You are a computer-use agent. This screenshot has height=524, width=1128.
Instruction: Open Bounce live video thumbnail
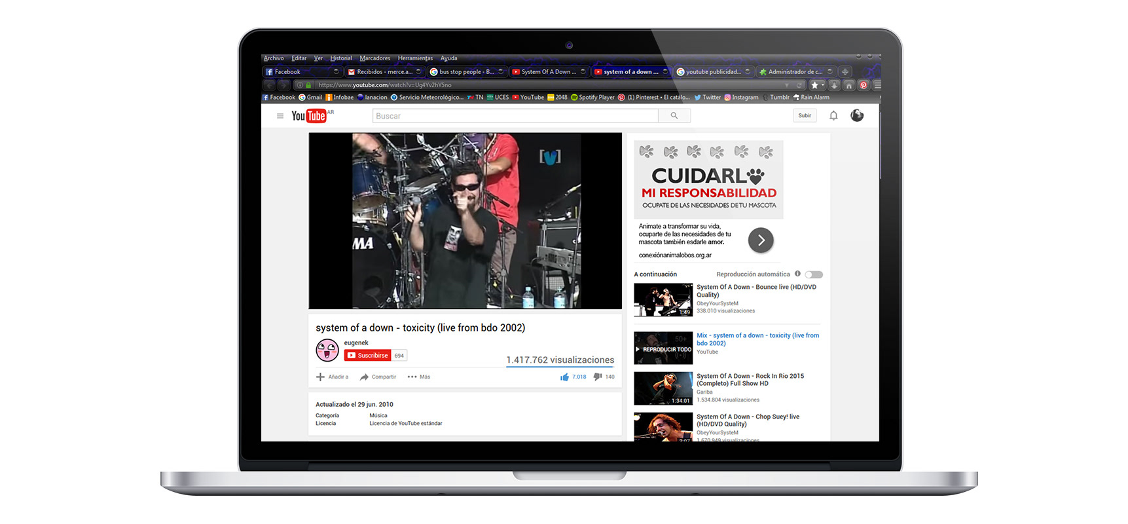pos(663,300)
